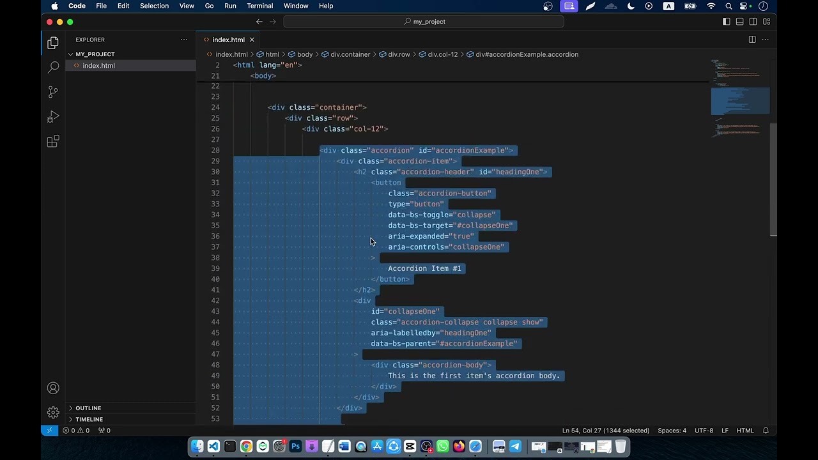Toggle Focus mode moon in the menu bar
This screenshot has height=460, width=818.
(x=631, y=6)
